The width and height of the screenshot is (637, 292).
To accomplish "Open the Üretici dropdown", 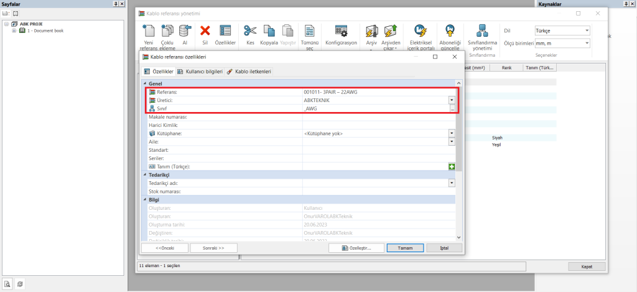I will (452, 100).
